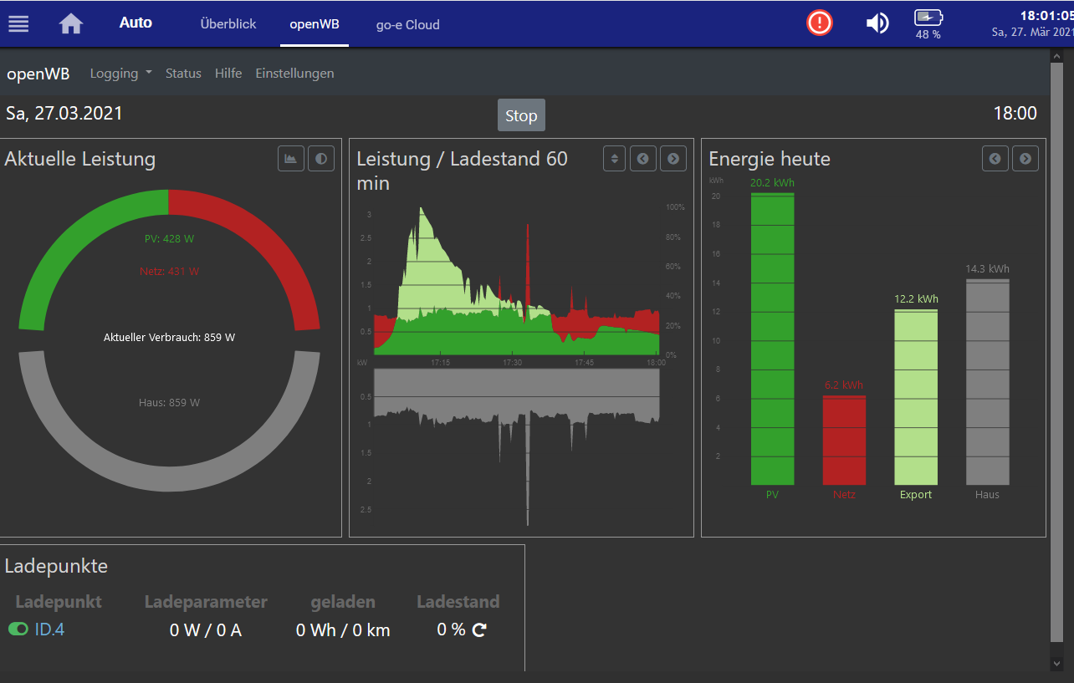The width and height of the screenshot is (1074, 683).
Task: Click the '6.2 kWh' Netz value
Action: [x=844, y=385]
